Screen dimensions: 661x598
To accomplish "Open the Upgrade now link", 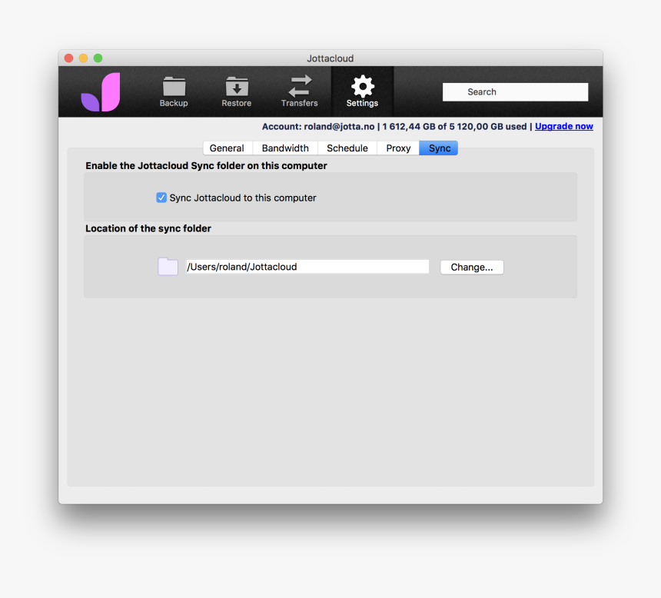I will click(563, 126).
